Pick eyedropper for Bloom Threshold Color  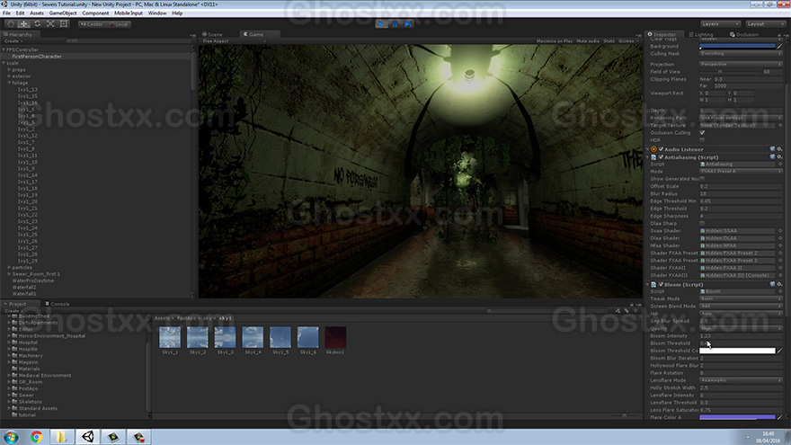coord(779,351)
